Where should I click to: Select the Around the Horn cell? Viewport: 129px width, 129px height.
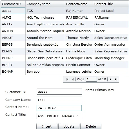coord(45,38)
